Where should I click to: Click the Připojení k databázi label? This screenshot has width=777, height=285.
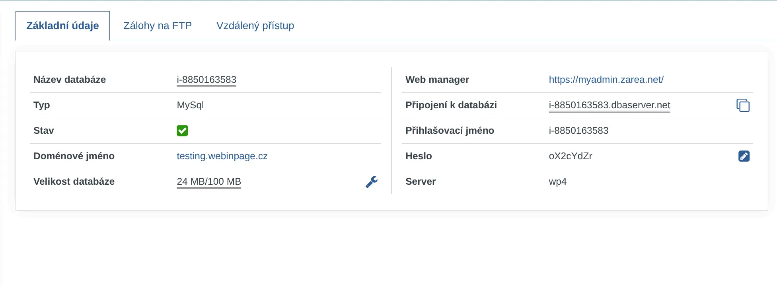(x=451, y=105)
